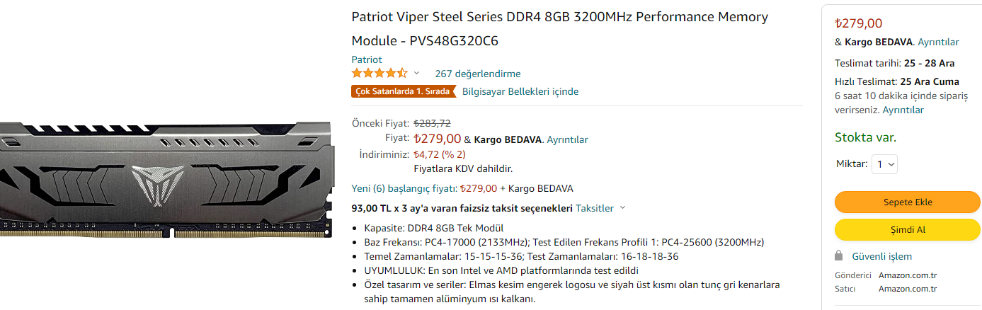Click the star rating icons
Viewport: 982px width, 310px height.
click(x=379, y=73)
